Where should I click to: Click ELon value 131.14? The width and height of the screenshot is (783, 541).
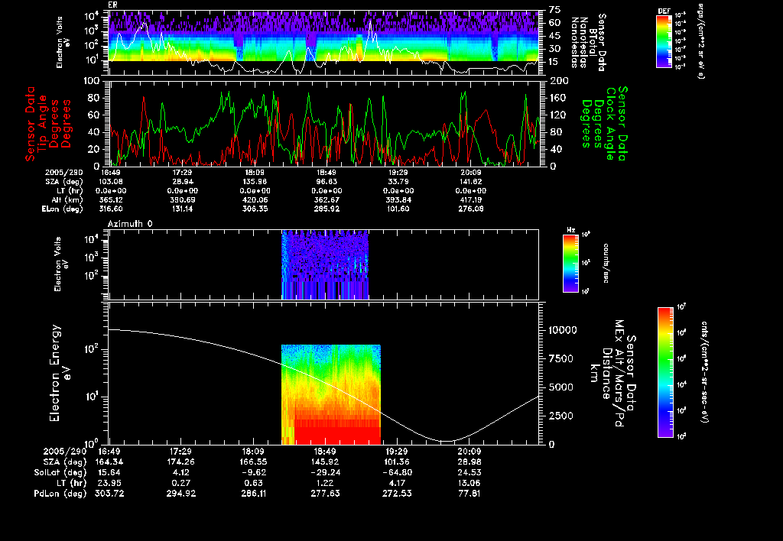coord(183,209)
